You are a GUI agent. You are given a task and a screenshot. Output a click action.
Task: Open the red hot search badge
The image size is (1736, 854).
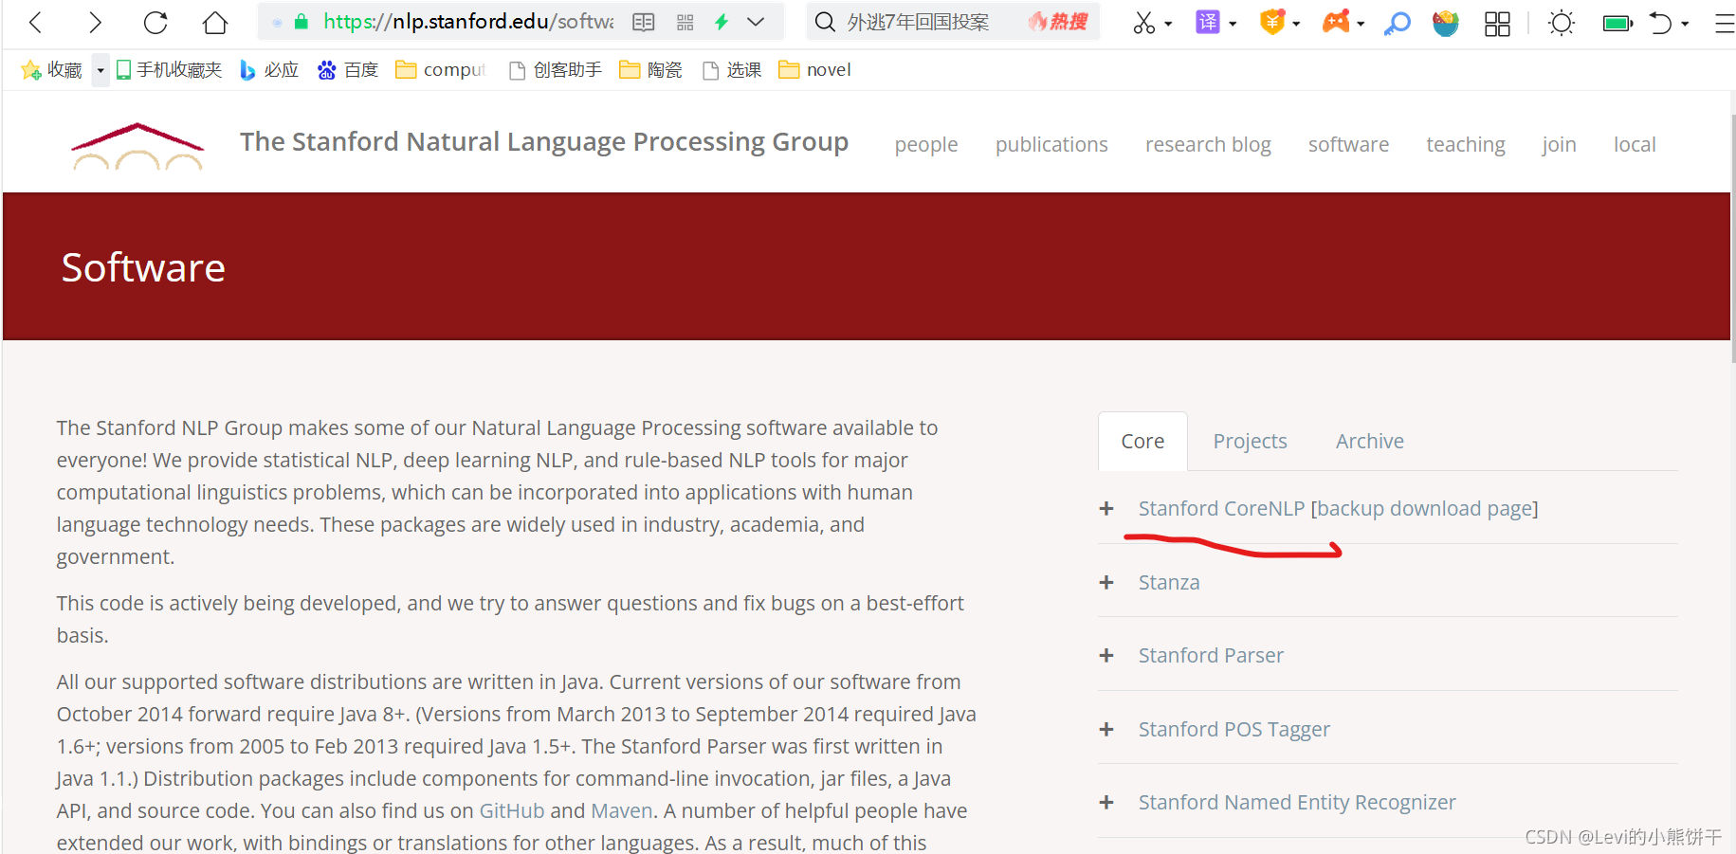(x=1058, y=22)
